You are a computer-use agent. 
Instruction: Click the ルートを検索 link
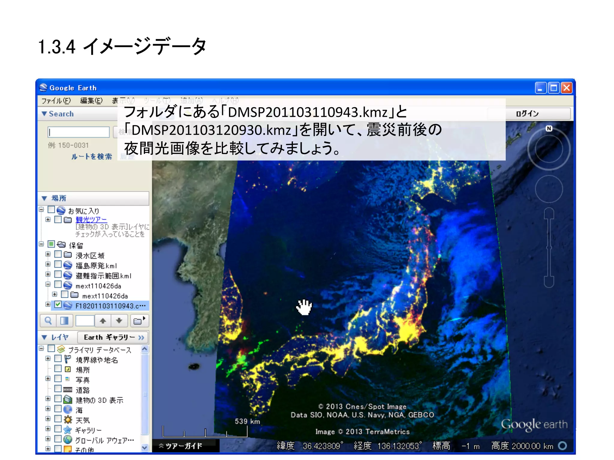click(x=92, y=157)
